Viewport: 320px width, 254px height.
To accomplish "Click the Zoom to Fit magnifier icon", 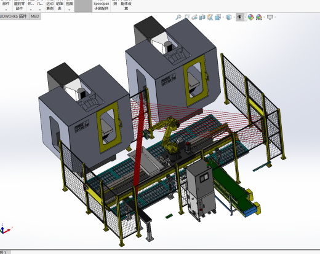I will (178, 17).
